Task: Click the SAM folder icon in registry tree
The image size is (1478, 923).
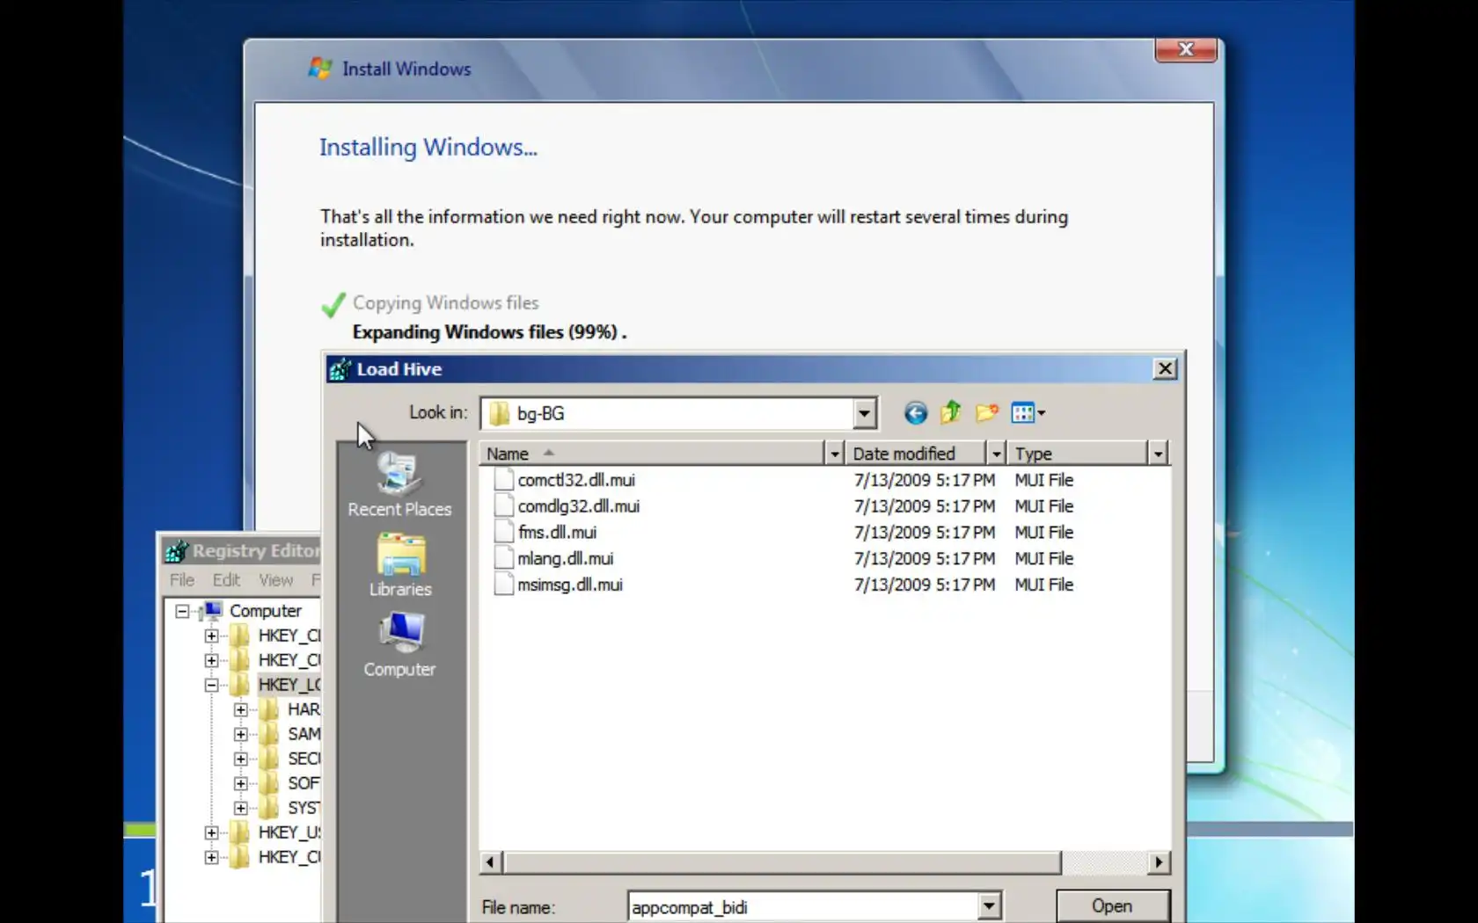Action: 269,734
